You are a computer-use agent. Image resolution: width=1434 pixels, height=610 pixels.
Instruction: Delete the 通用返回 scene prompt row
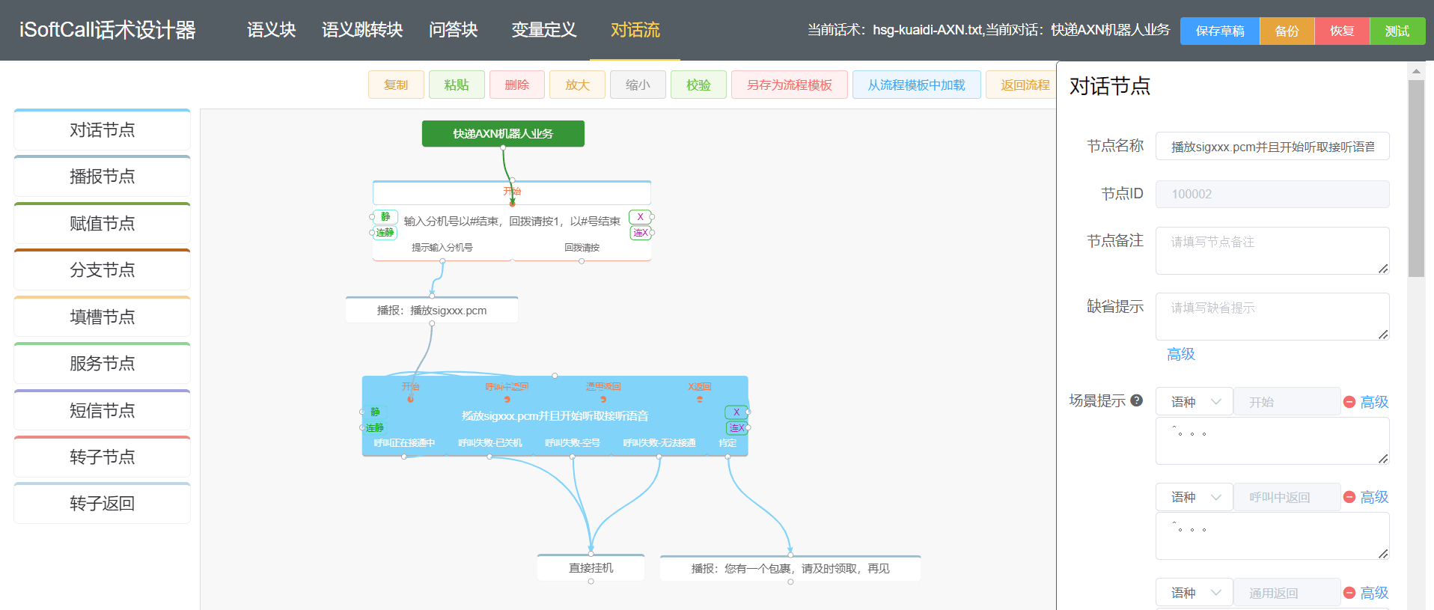tap(1349, 593)
